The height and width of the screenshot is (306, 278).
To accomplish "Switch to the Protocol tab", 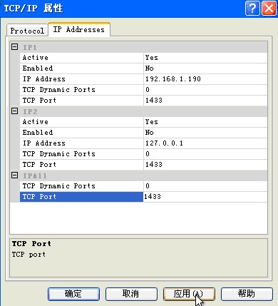I will (27, 31).
